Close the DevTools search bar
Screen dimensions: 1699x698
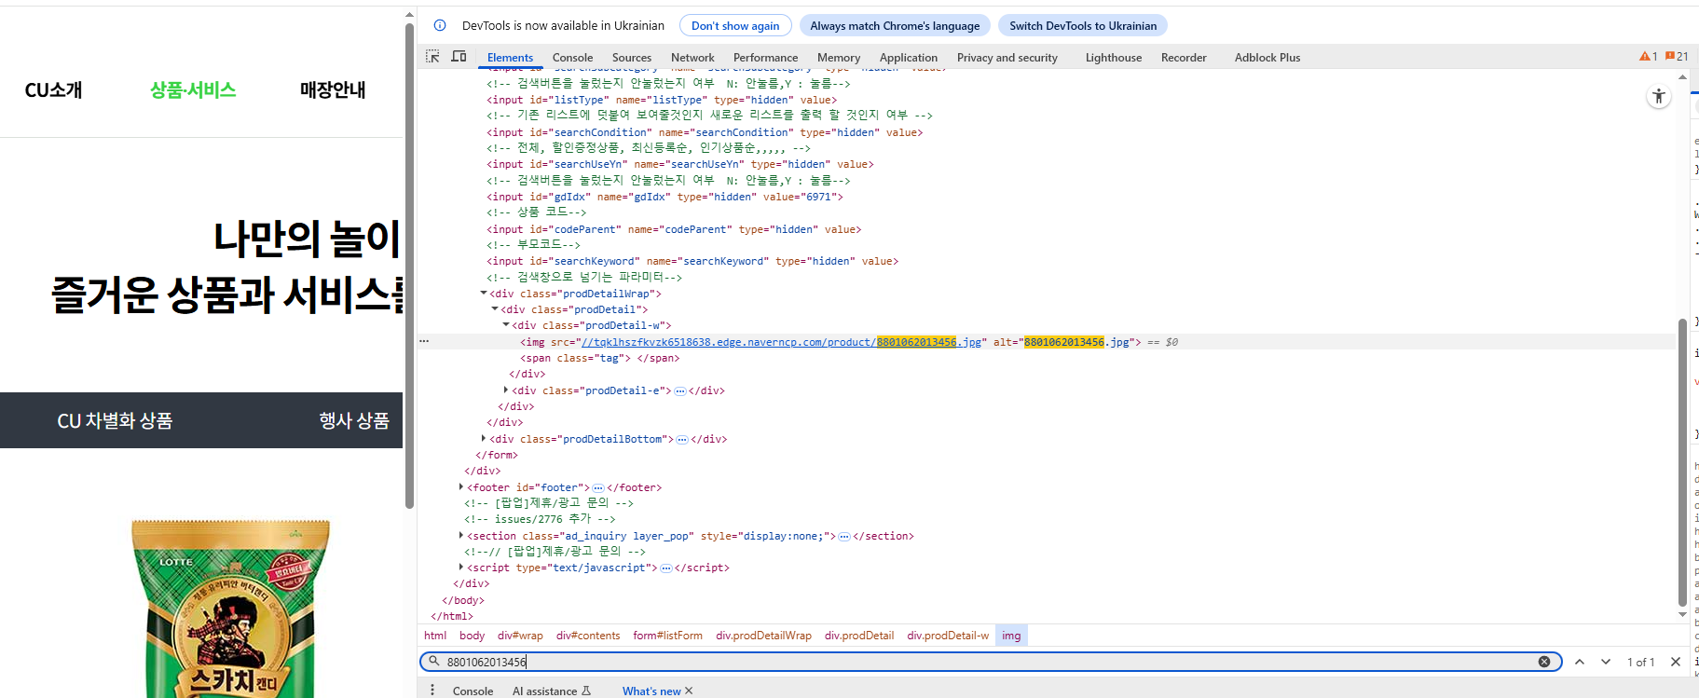click(1676, 662)
